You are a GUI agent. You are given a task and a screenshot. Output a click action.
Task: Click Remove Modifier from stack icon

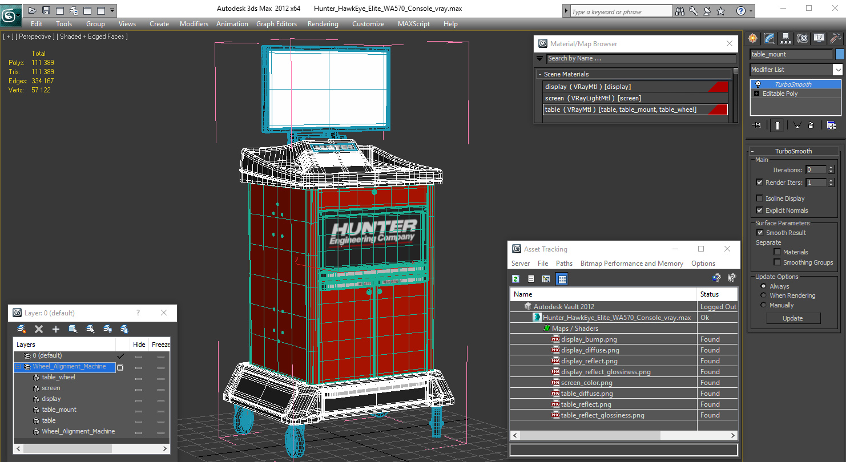pyautogui.click(x=811, y=125)
